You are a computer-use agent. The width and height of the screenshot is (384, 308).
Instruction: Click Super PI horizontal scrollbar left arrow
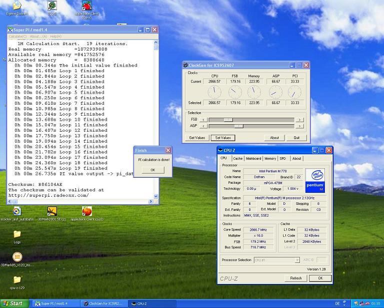(x=10, y=201)
